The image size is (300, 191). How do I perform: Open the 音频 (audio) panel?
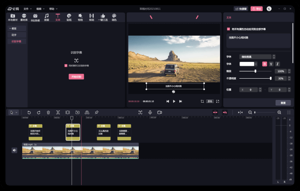[x=46, y=17]
